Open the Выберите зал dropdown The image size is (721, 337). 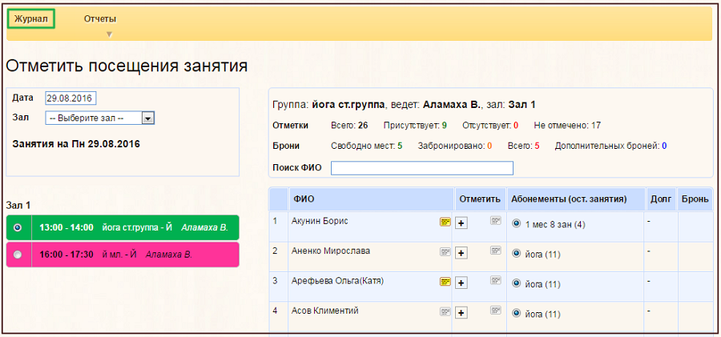click(100, 118)
